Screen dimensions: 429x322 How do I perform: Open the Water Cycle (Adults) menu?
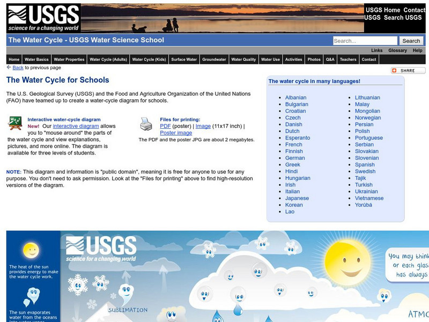(108, 60)
